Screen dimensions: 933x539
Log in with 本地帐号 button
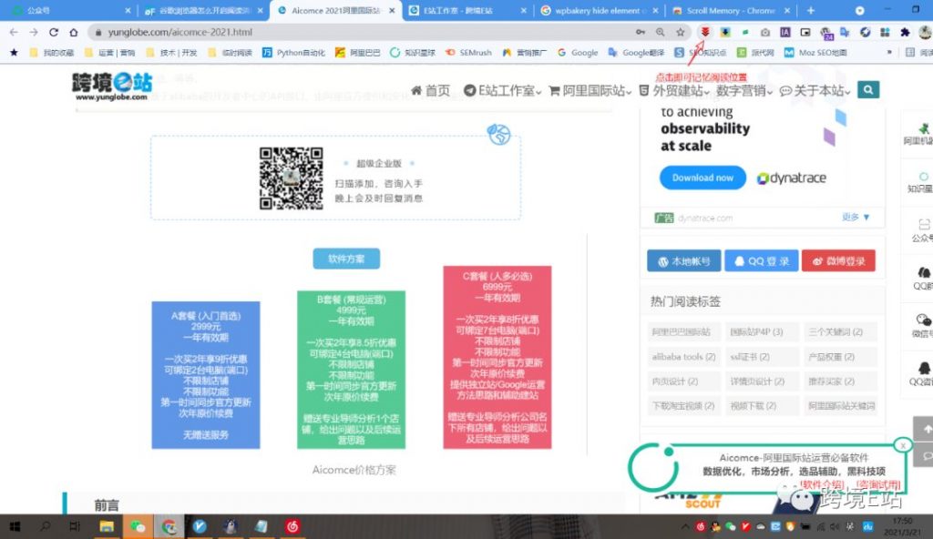pyautogui.click(x=684, y=260)
